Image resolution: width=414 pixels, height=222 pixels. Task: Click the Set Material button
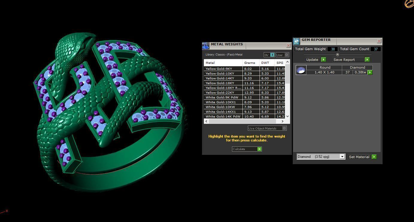point(360,157)
